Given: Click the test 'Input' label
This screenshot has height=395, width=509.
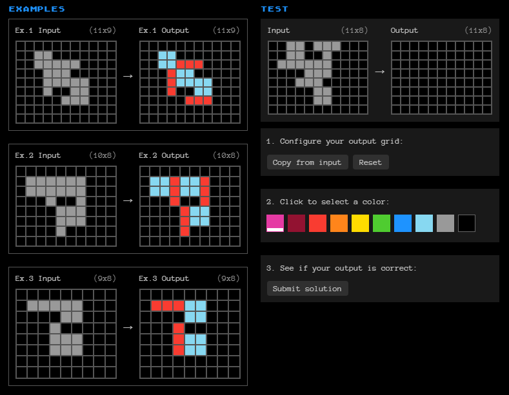Looking at the screenshot, I should pos(278,30).
